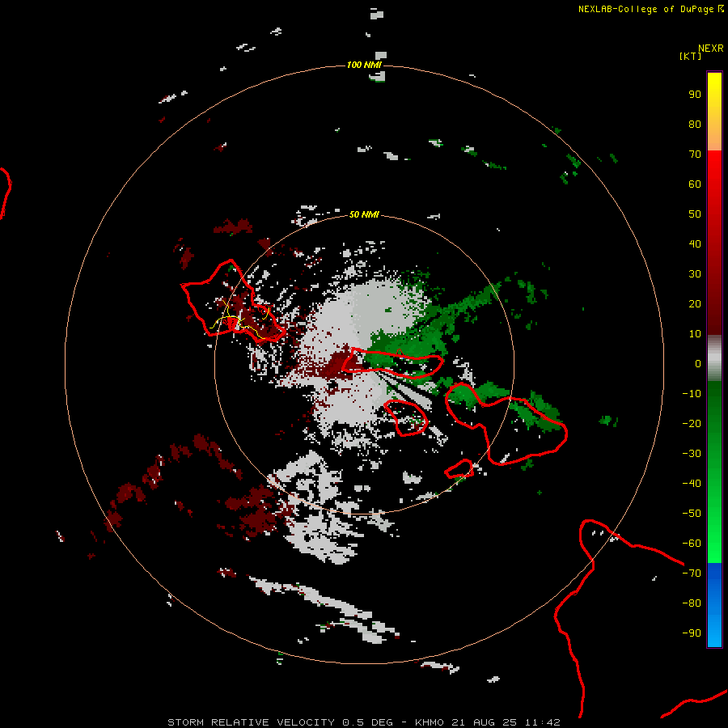
Task: Click the KHMO station identifier in the caption
Action: (x=430, y=722)
